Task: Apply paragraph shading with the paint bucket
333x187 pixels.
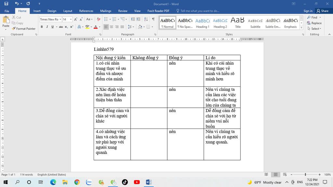Action: click(140, 27)
